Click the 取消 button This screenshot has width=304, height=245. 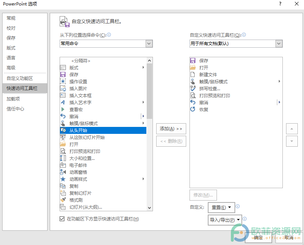tap(289, 238)
